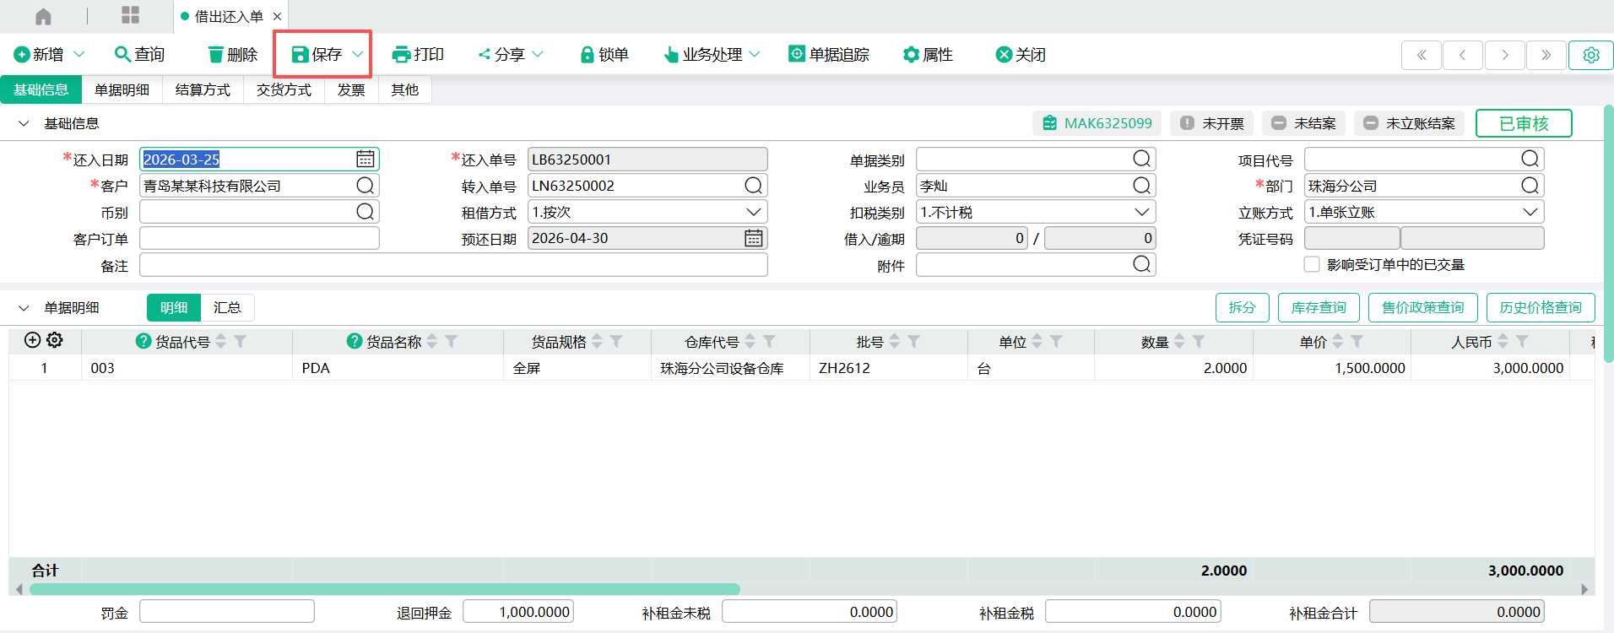Enable 影响受订单中的已交量 checkbox
1614x633 pixels.
point(1312,265)
